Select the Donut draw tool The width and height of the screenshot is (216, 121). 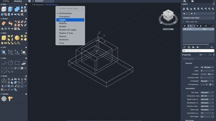click(x=22, y=68)
